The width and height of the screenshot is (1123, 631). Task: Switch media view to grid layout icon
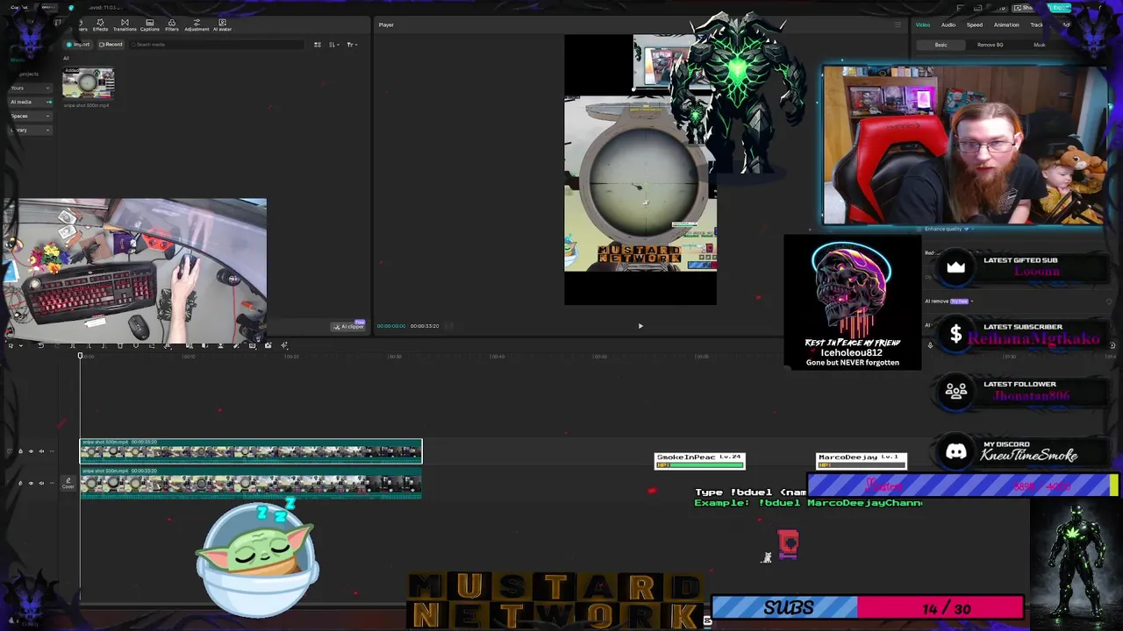pyautogui.click(x=318, y=45)
